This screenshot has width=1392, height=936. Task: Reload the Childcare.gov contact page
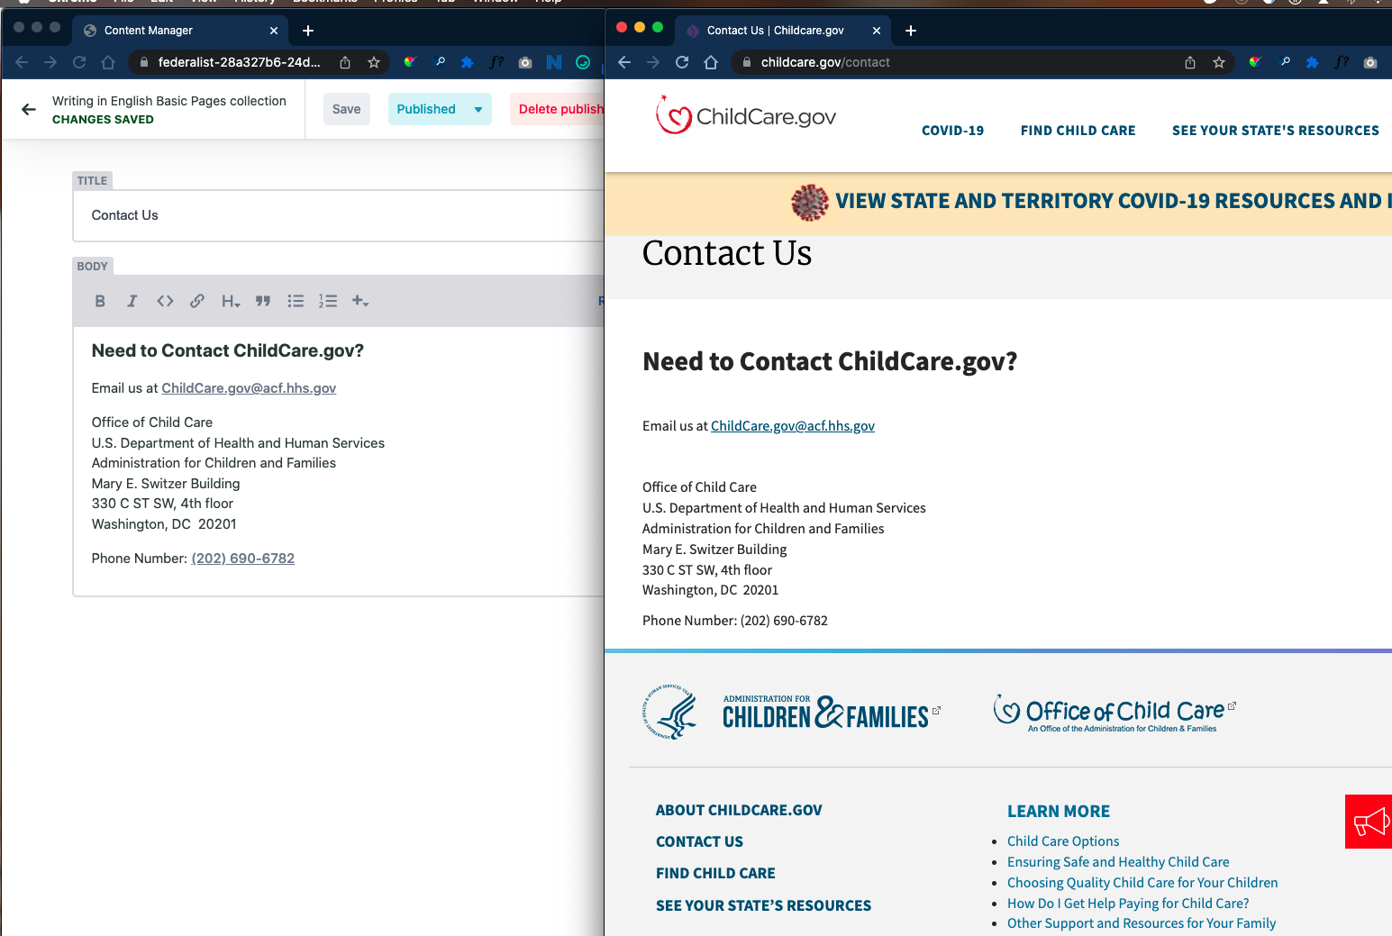[682, 62]
